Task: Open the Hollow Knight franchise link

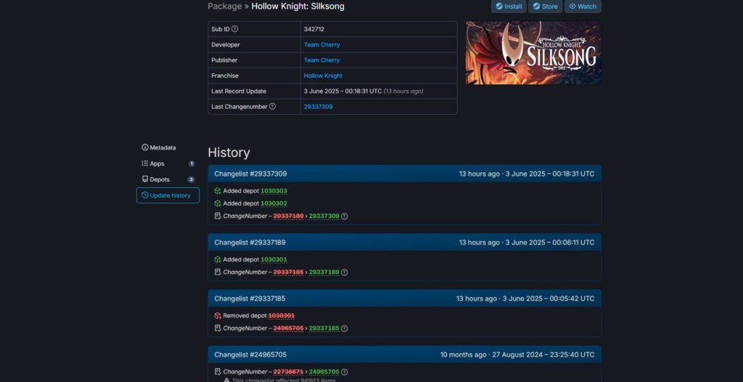Action: 323,76
